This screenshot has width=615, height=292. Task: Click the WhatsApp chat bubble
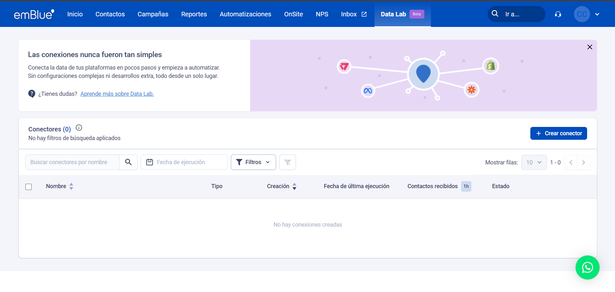coord(587,267)
